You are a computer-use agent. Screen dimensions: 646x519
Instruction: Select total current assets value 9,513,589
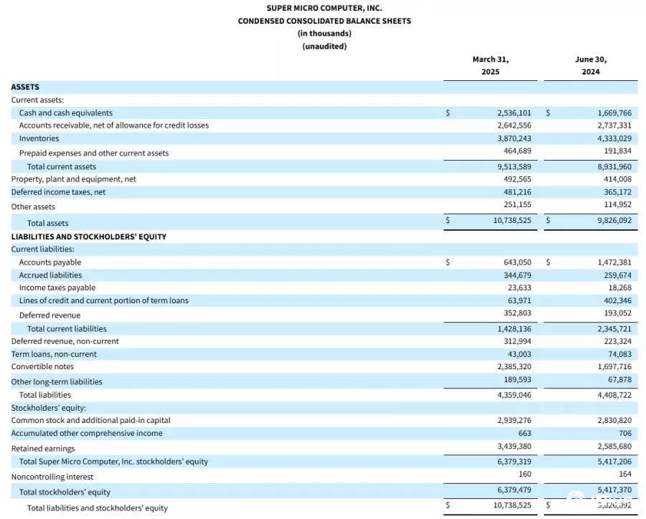(514, 167)
